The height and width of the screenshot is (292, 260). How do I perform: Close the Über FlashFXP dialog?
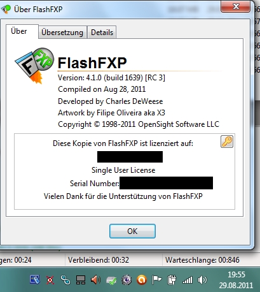[236, 6]
